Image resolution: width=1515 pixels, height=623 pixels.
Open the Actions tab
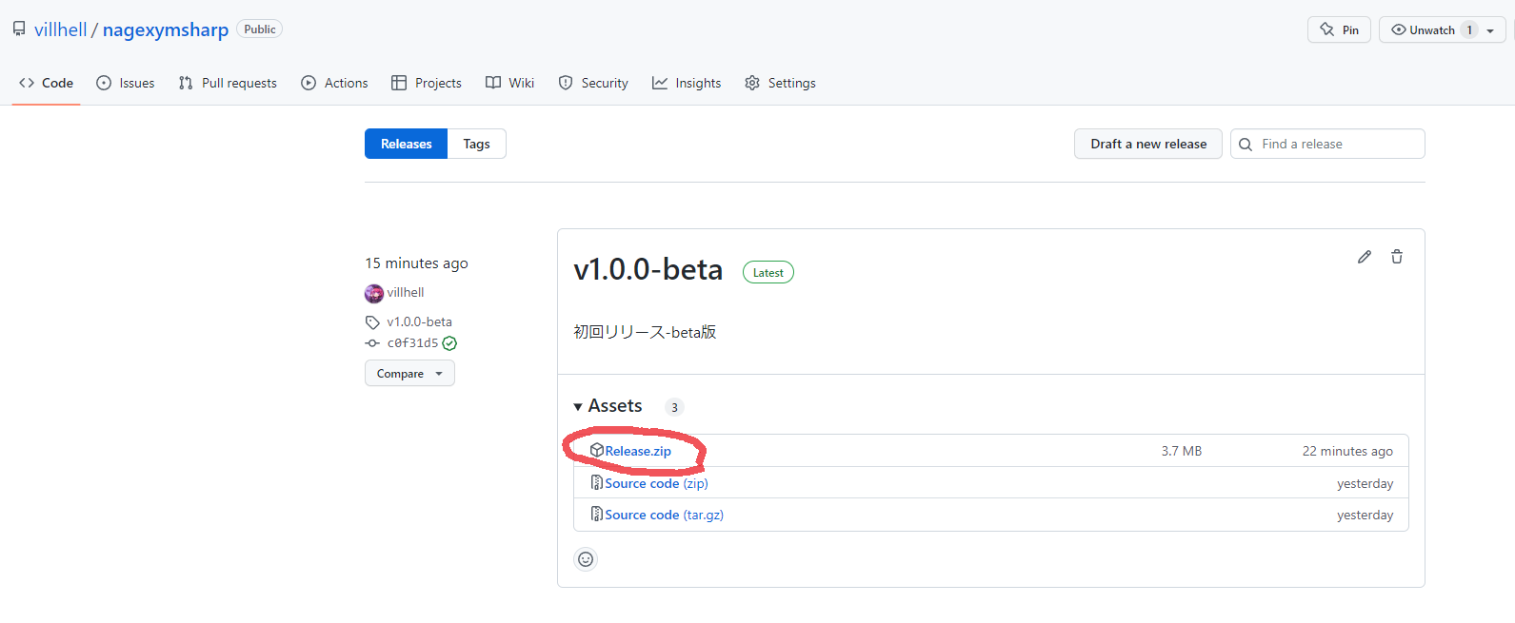pyautogui.click(x=334, y=83)
